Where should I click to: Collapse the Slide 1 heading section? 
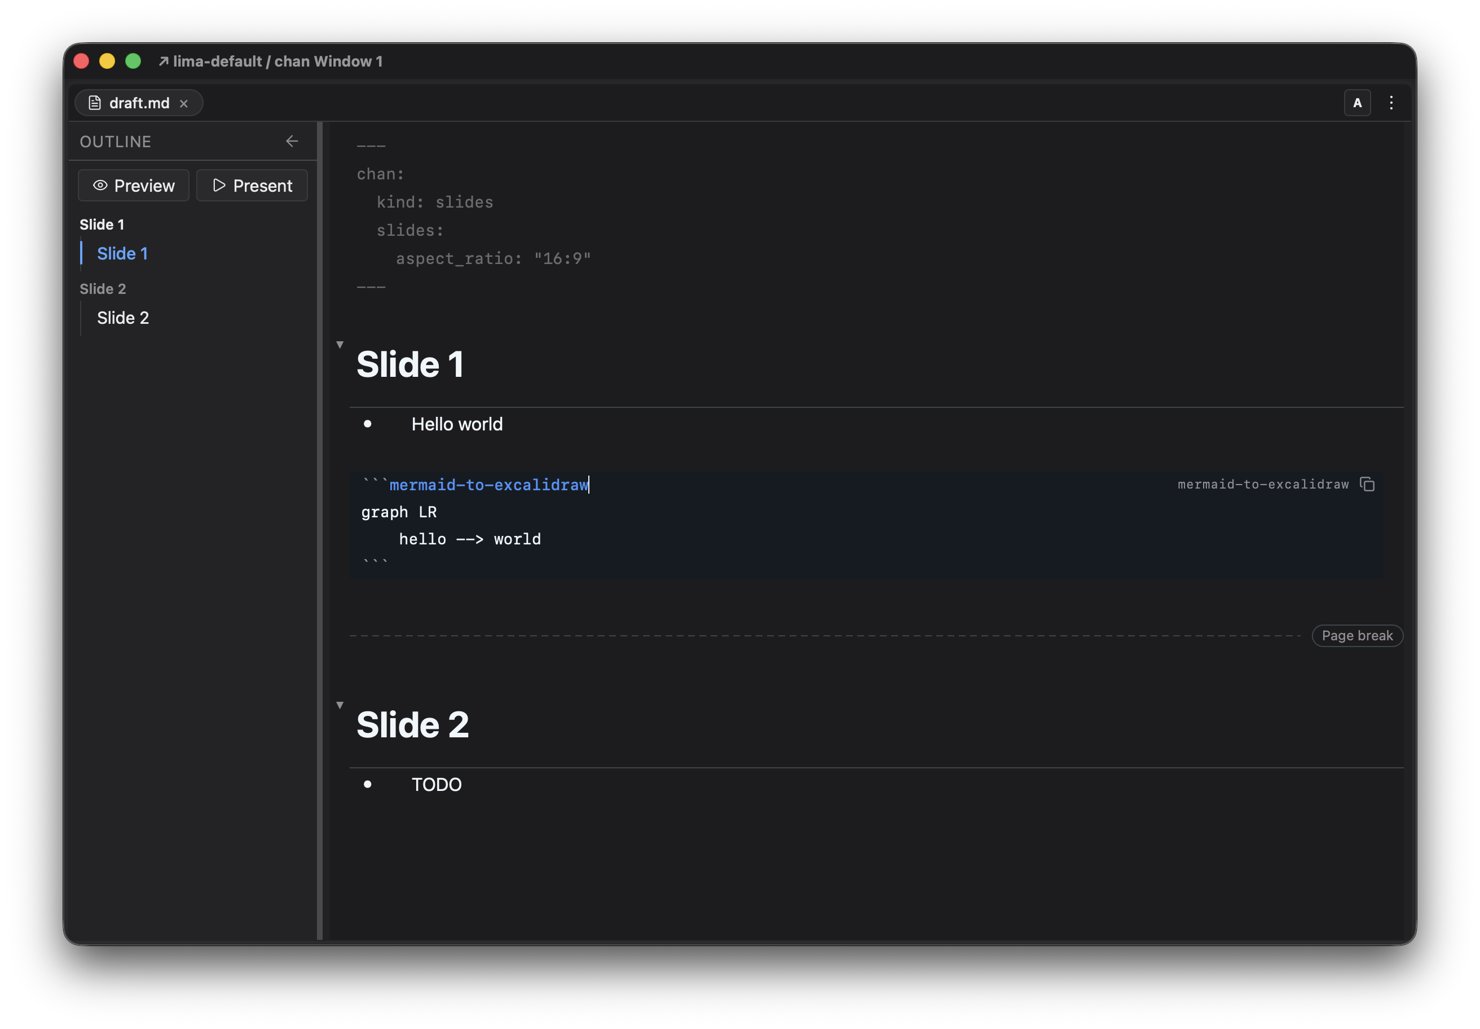(340, 345)
